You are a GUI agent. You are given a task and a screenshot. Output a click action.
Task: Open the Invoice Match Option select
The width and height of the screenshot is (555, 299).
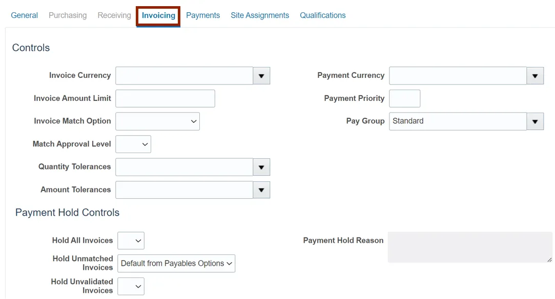[157, 121]
